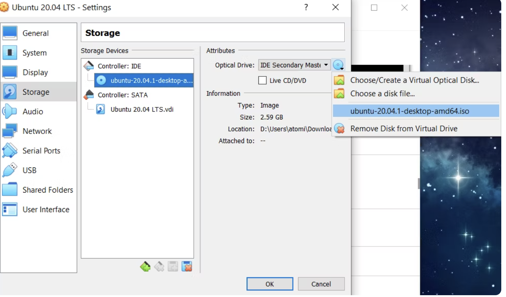Click the OK button

(x=270, y=284)
